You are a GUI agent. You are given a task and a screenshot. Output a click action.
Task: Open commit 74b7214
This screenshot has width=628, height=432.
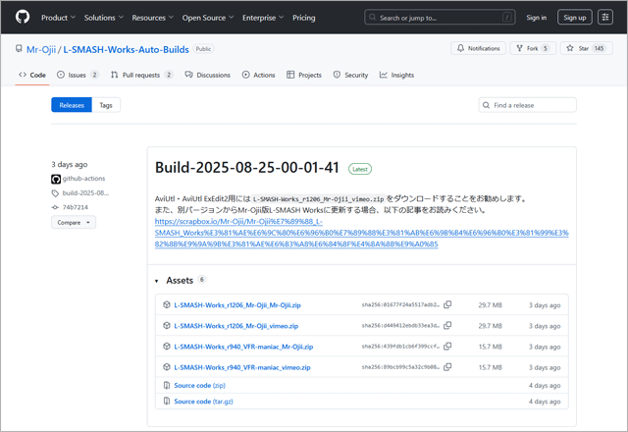click(75, 207)
